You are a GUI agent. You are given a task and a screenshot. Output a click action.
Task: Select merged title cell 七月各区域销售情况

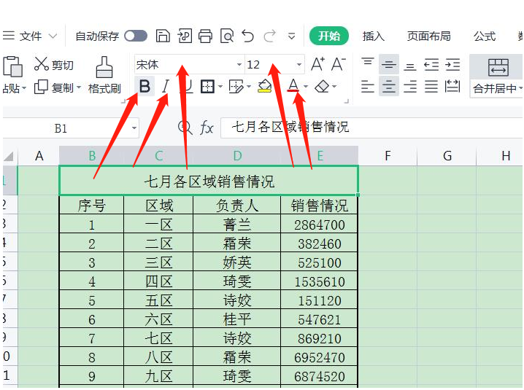coord(209,181)
